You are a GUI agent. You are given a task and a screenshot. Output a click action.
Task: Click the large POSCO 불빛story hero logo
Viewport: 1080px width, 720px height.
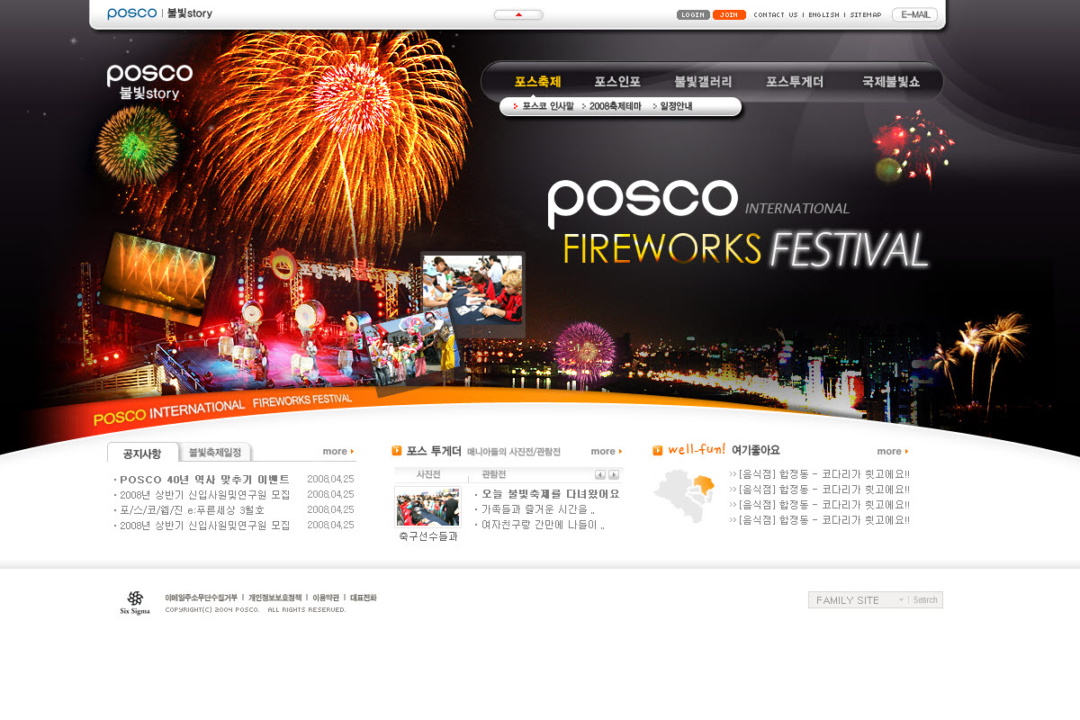(149, 81)
